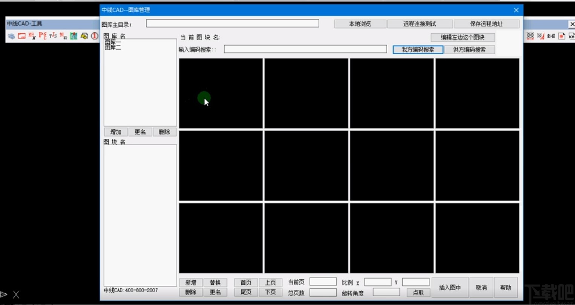The image size is (575, 305).
Task: Click the red viewport frame icon on the toolbar
Action: [x=22, y=36]
